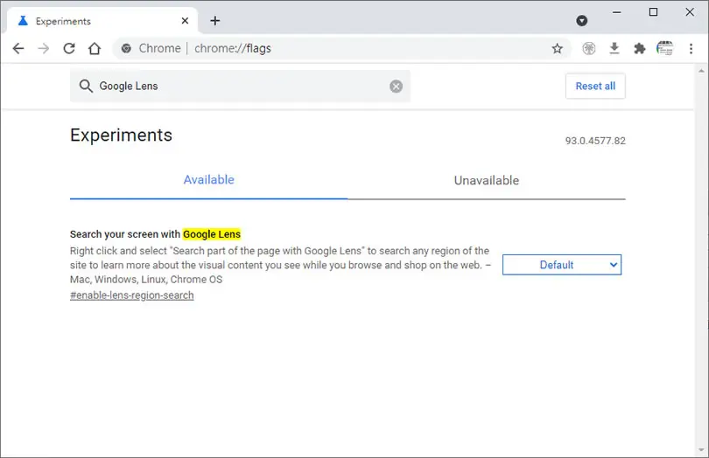This screenshot has height=458, width=709.
Task: Click the chrome://flags address bar
Action: coord(334,48)
